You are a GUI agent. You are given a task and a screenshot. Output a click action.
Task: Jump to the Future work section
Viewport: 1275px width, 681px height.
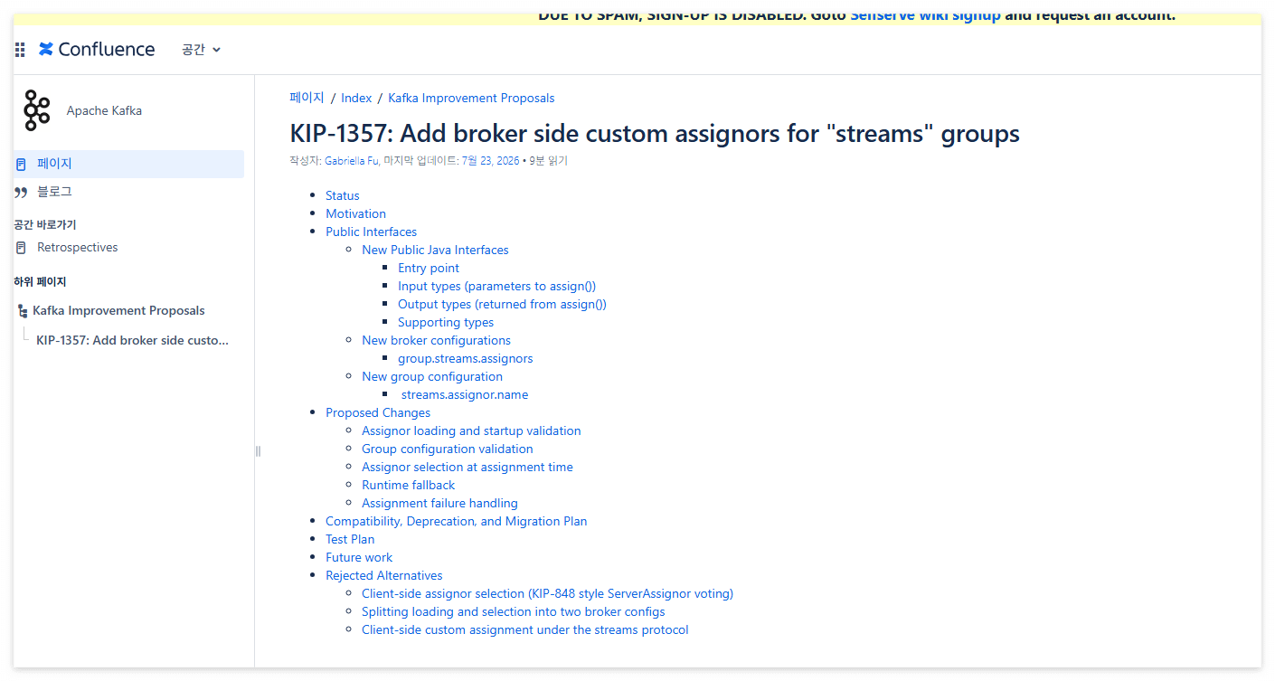[359, 557]
